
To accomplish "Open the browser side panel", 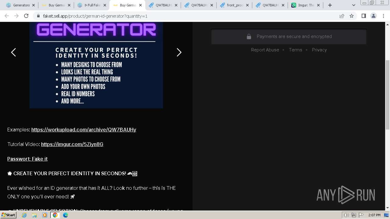I will 363,16.
